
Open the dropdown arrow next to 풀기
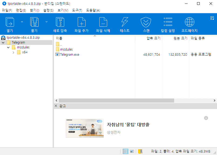point(46,22)
